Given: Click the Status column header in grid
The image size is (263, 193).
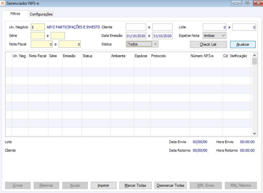Looking at the screenshot, I should [96, 56].
